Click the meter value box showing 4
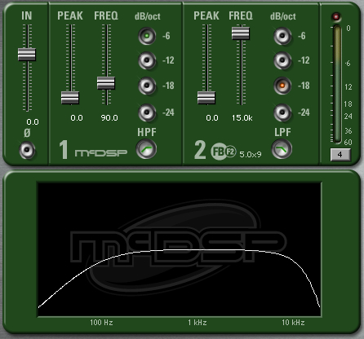 click(340, 155)
